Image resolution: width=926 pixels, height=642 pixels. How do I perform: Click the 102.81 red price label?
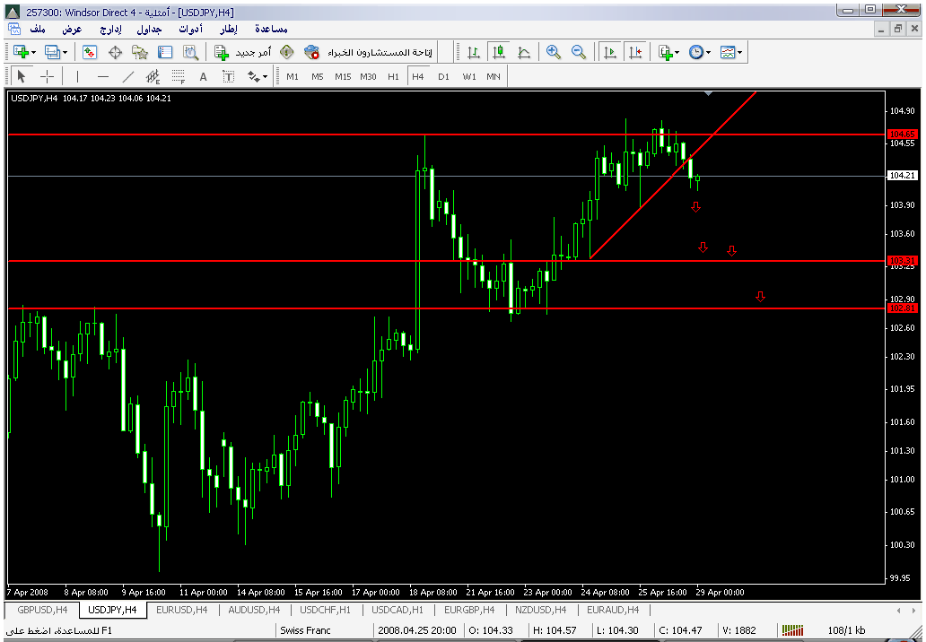tap(903, 308)
